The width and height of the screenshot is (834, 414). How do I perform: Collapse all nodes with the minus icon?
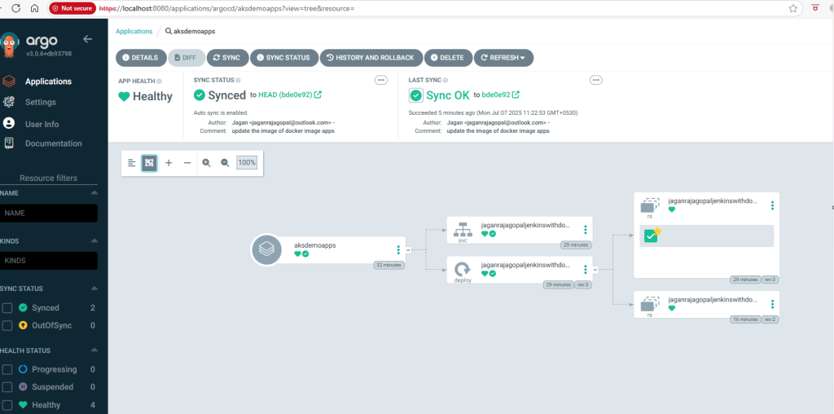click(187, 163)
